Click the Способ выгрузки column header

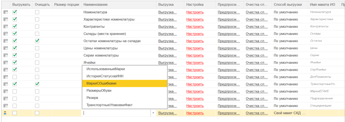tap(289, 4)
